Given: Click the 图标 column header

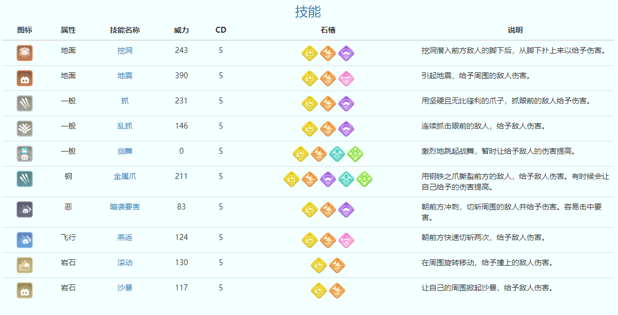Looking at the screenshot, I should 25,30.
